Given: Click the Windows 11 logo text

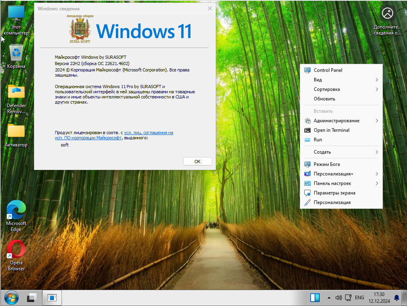Looking at the screenshot, I should (x=144, y=31).
